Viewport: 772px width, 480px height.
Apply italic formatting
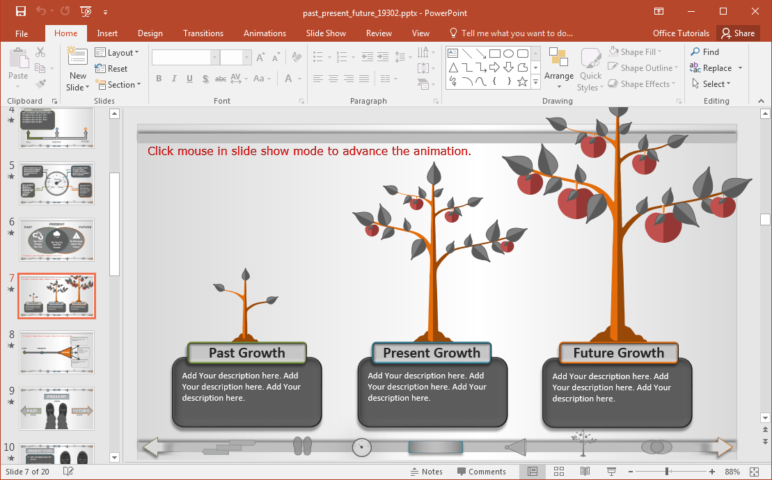174,79
